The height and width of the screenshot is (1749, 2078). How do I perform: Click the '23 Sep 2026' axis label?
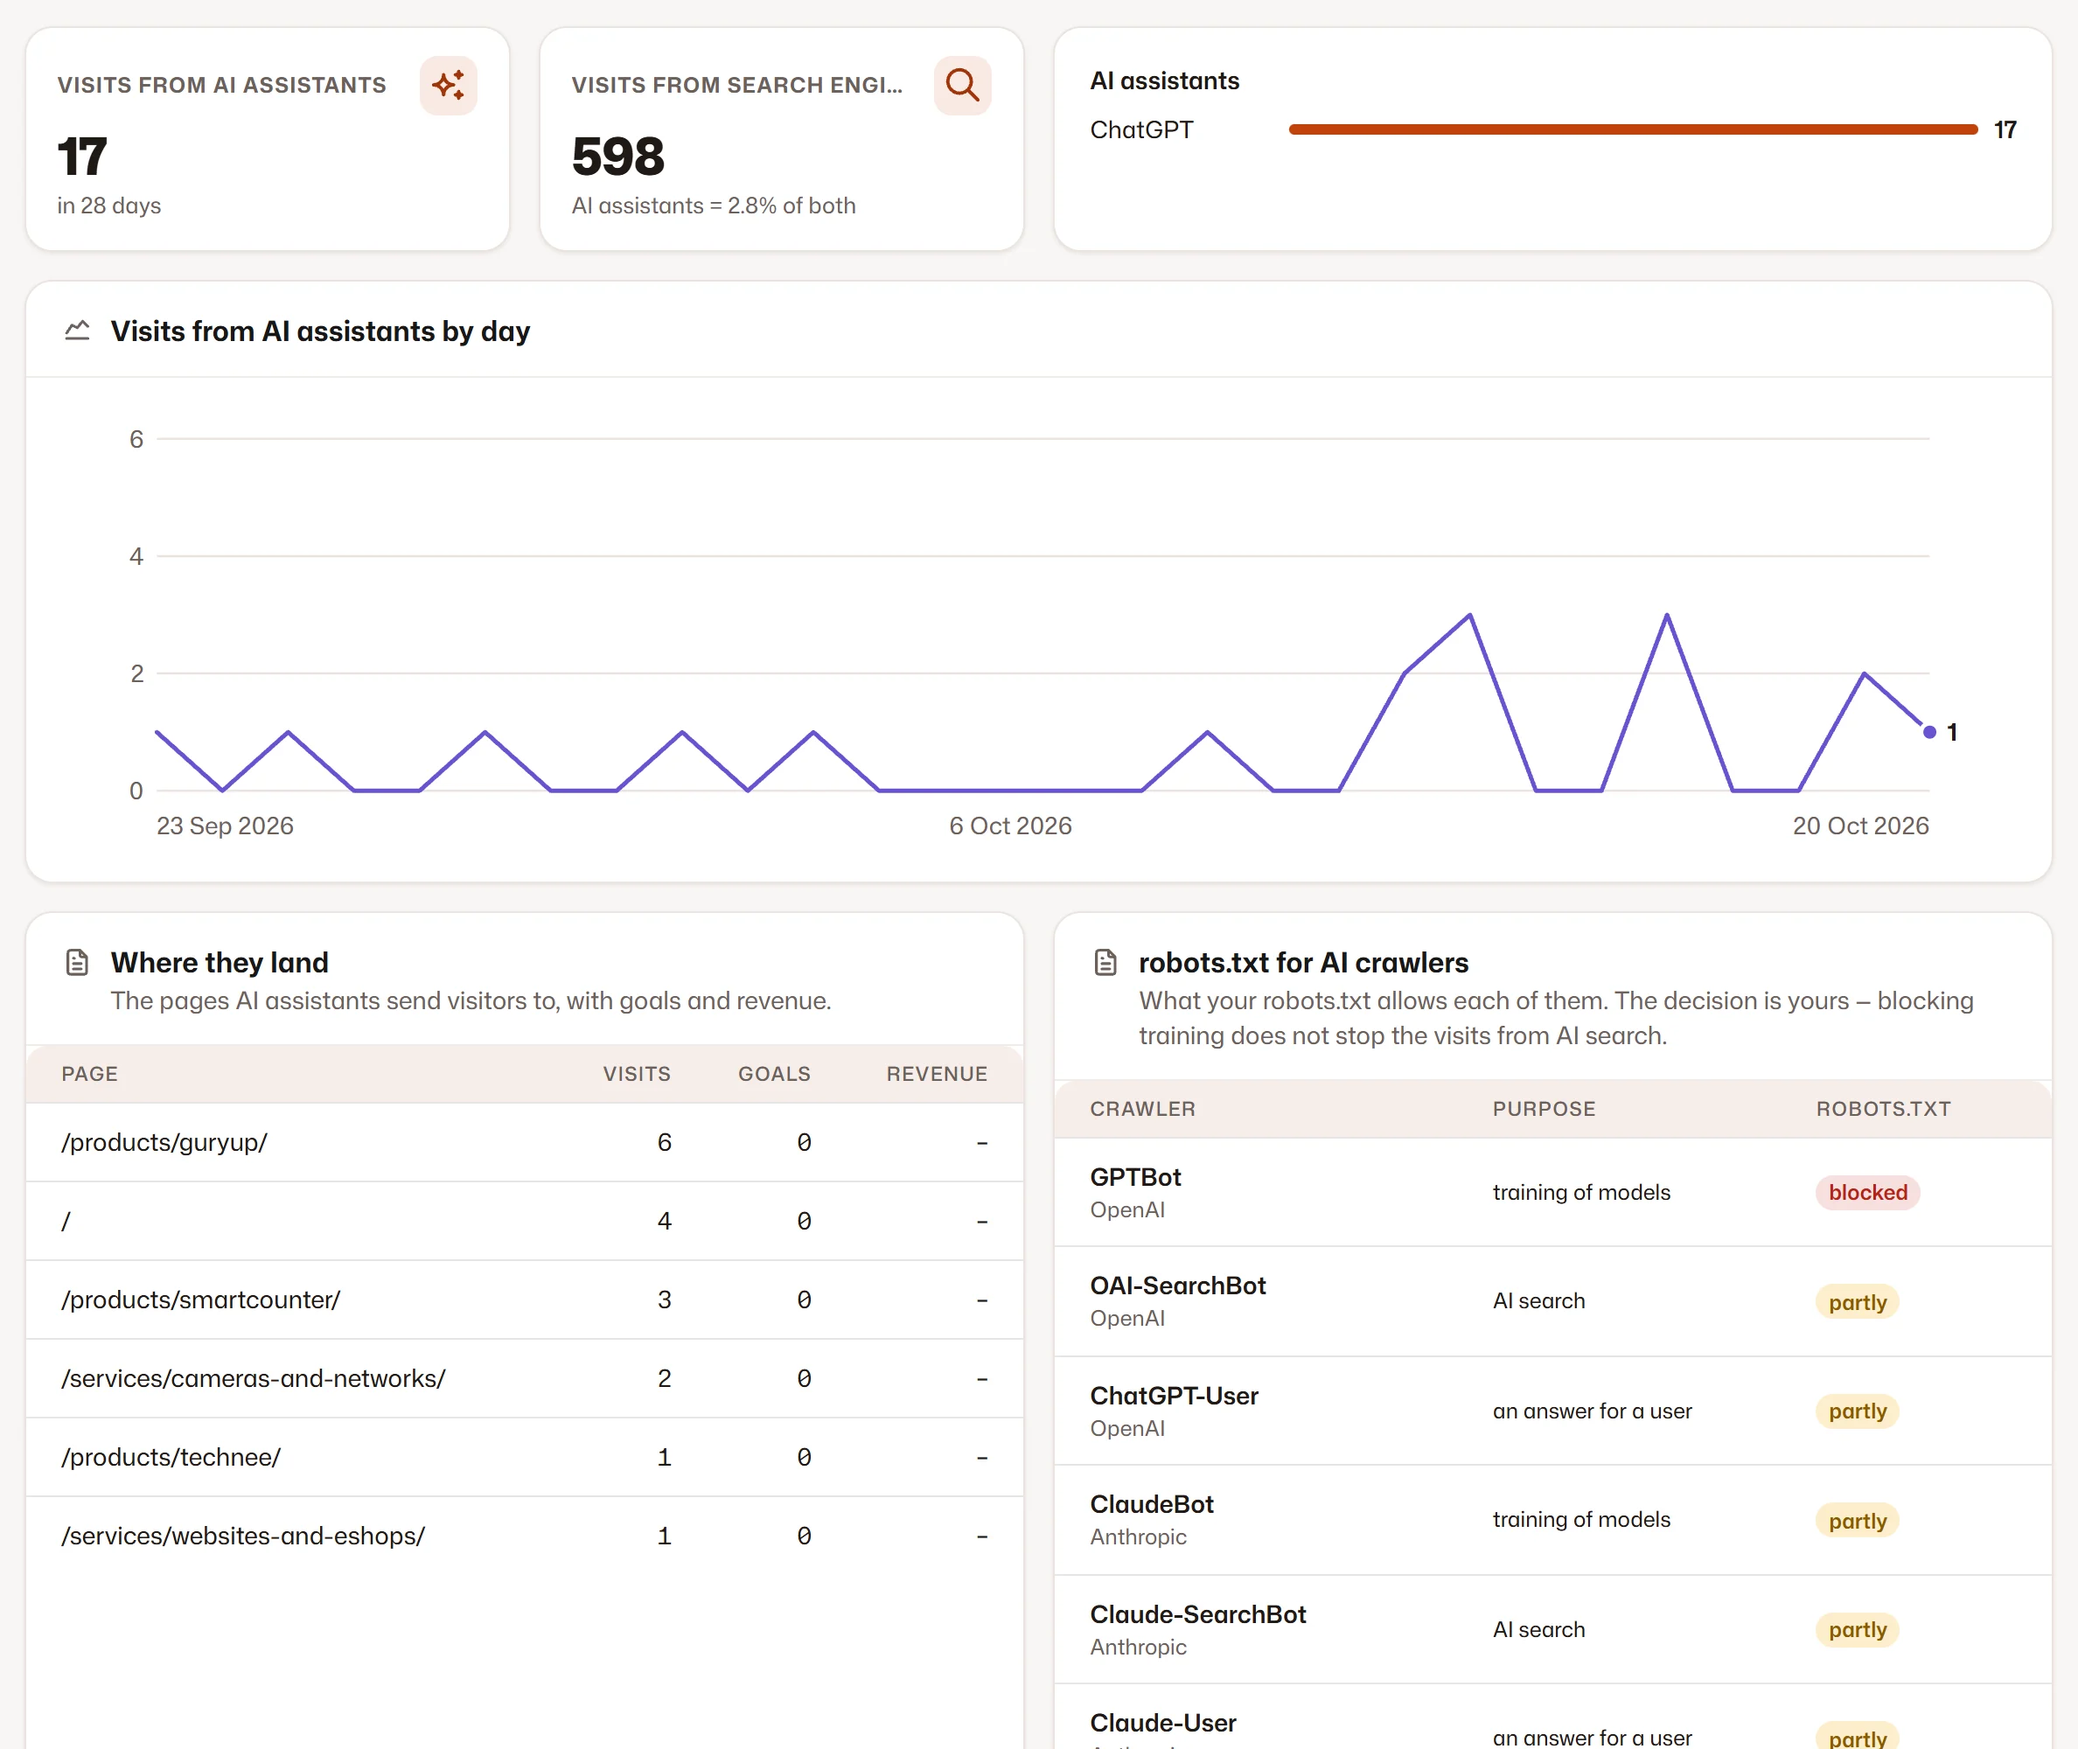(x=225, y=826)
